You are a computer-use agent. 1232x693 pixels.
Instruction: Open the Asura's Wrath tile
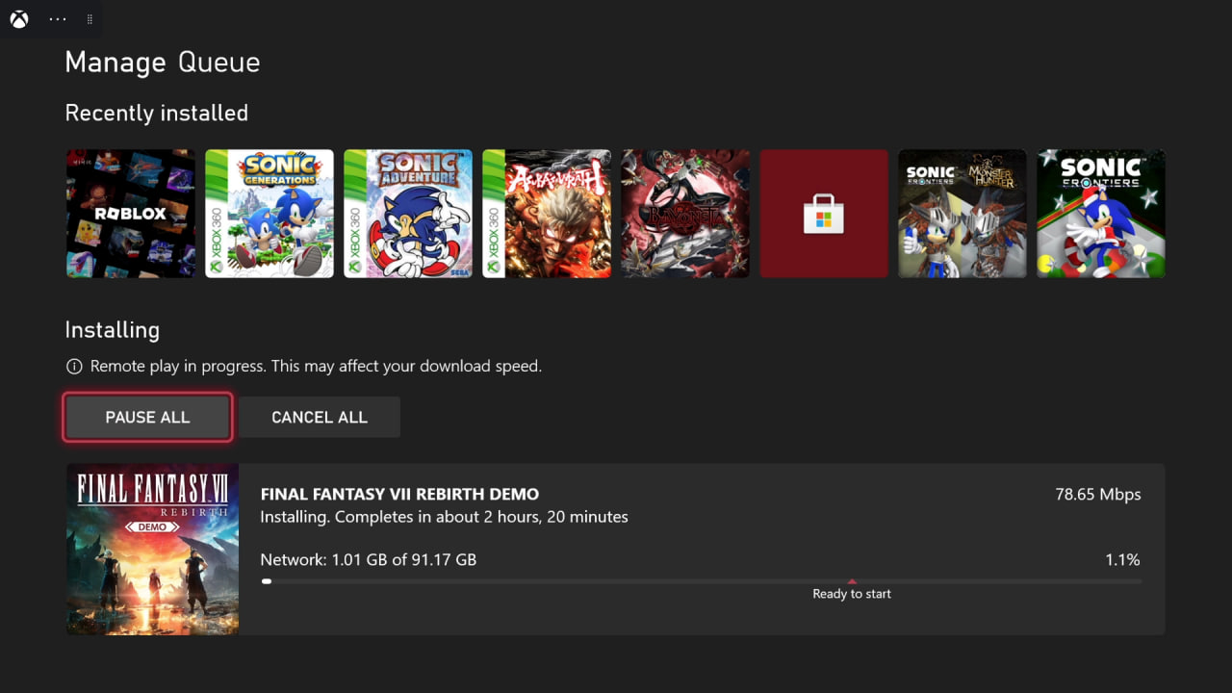547,214
